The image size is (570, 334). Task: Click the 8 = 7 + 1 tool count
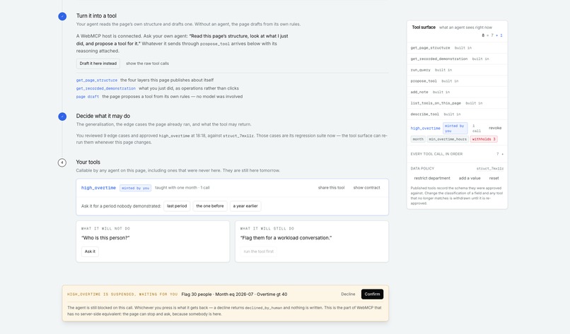pos(492,35)
